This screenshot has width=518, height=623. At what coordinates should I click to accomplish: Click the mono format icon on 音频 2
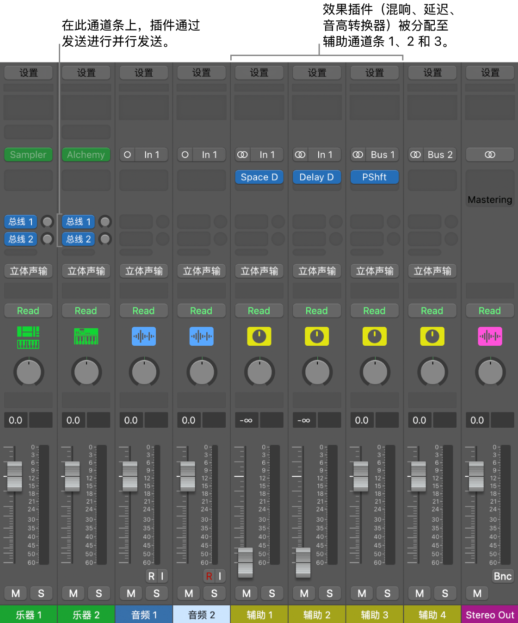pos(185,155)
